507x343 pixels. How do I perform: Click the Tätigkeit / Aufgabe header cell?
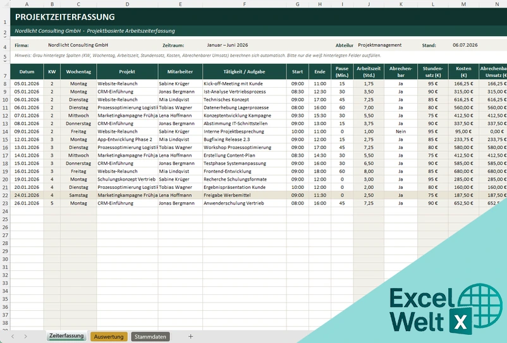[x=245, y=72]
